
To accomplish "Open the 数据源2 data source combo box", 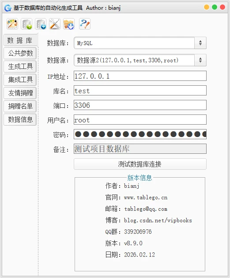I will click(x=140, y=60).
